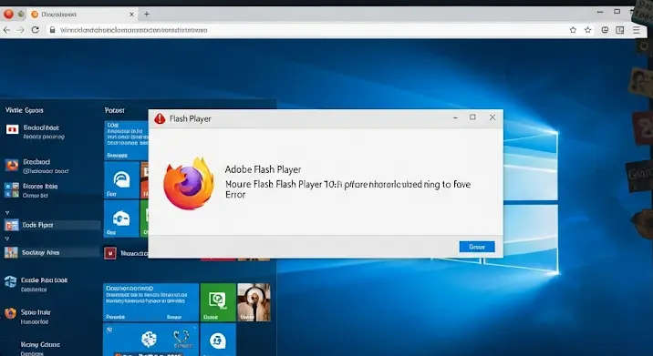The height and width of the screenshot is (356, 653).
Task: Open the browser hamburger menu
Action: pyautogui.click(x=637, y=30)
